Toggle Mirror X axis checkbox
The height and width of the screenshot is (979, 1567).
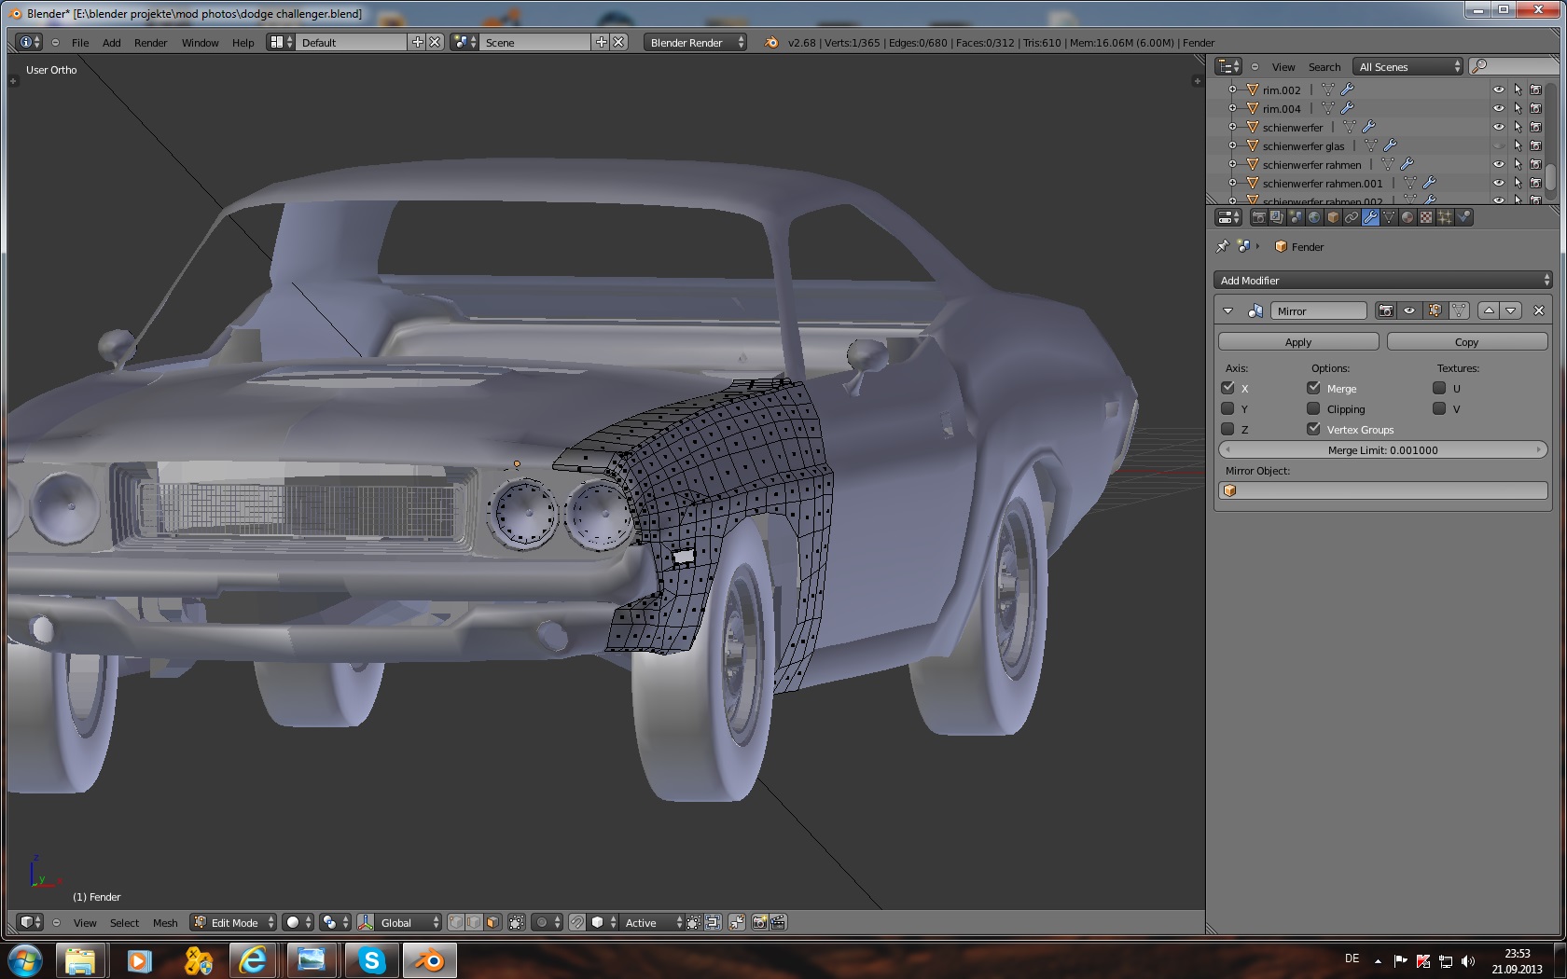pyautogui.click(x=1227, y=388)
